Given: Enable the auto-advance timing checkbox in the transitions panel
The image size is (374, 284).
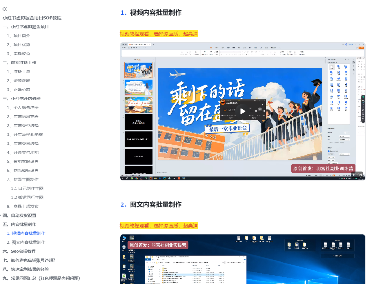Looking at the screenshot, I should [329, 154].
